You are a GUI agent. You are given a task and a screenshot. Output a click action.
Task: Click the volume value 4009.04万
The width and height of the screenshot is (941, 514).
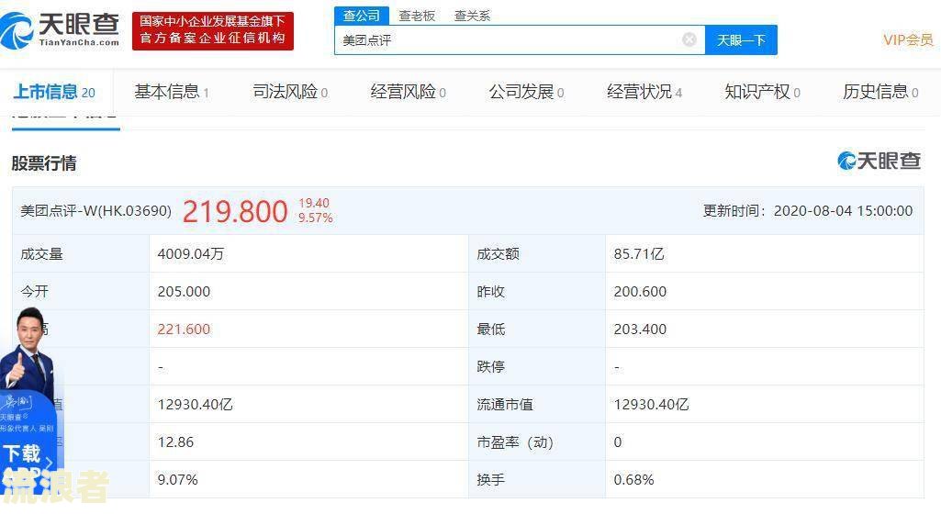click(x=191, y=253)
